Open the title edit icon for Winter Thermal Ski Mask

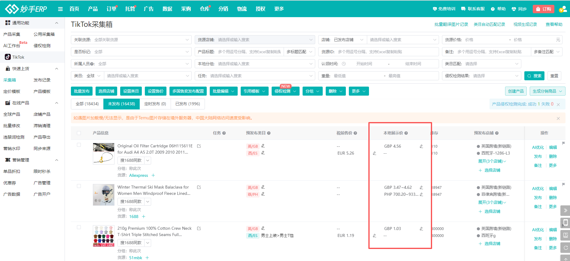[199, 187]
